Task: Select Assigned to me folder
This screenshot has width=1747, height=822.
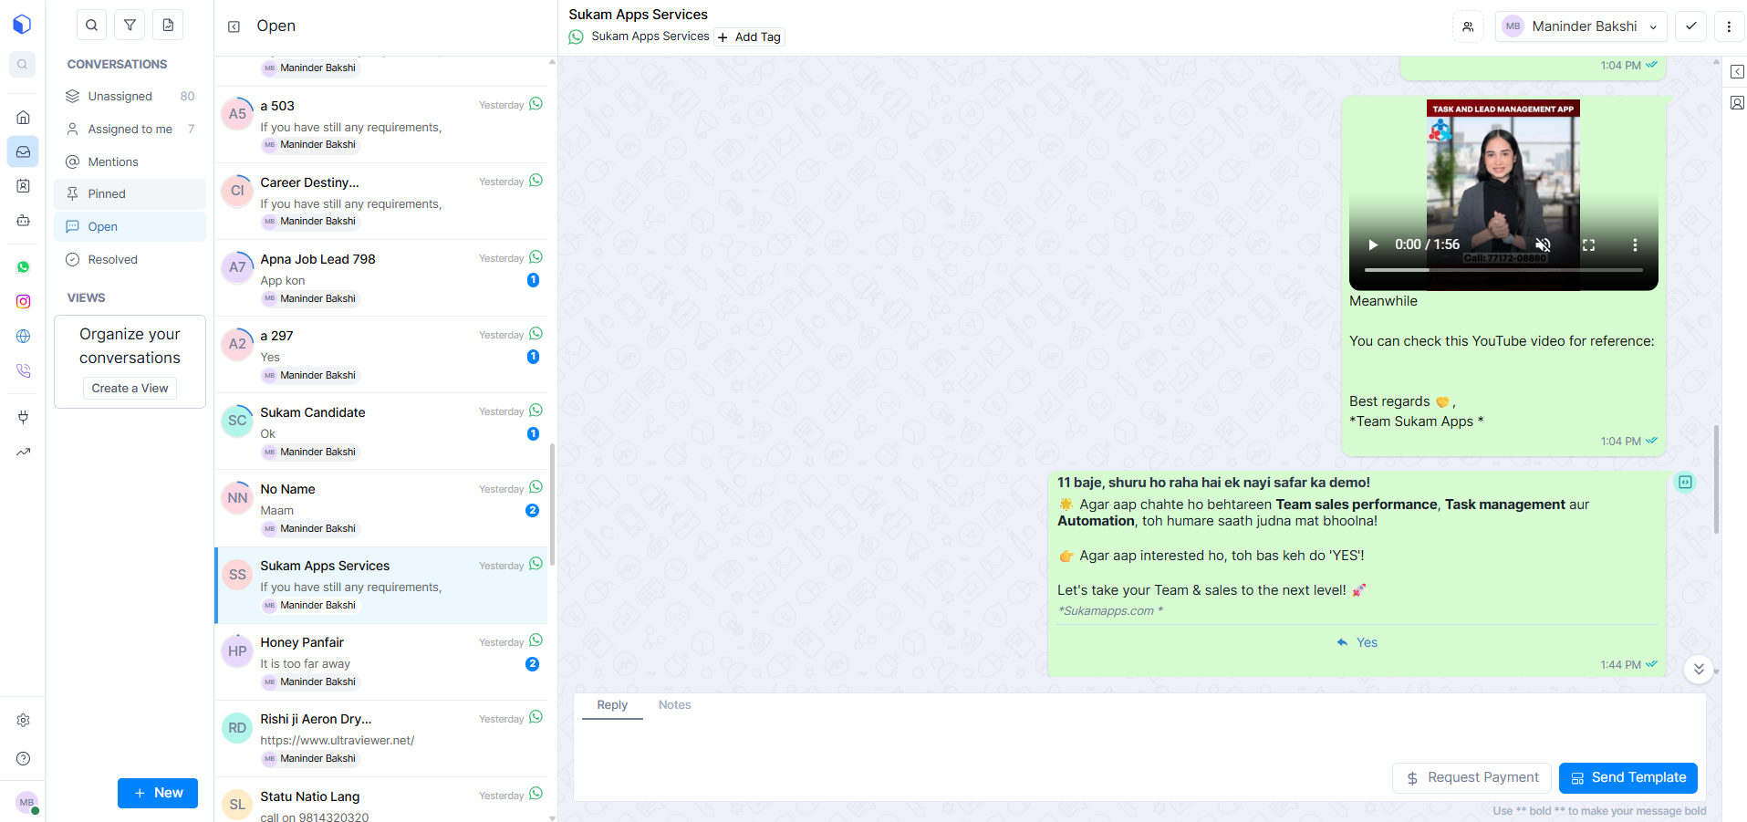Action: (x=130, y=130)
